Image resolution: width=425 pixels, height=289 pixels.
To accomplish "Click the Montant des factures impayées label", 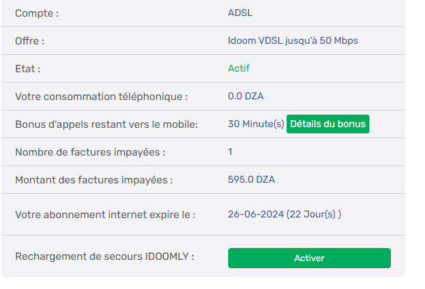I will (x=94, y=180).
